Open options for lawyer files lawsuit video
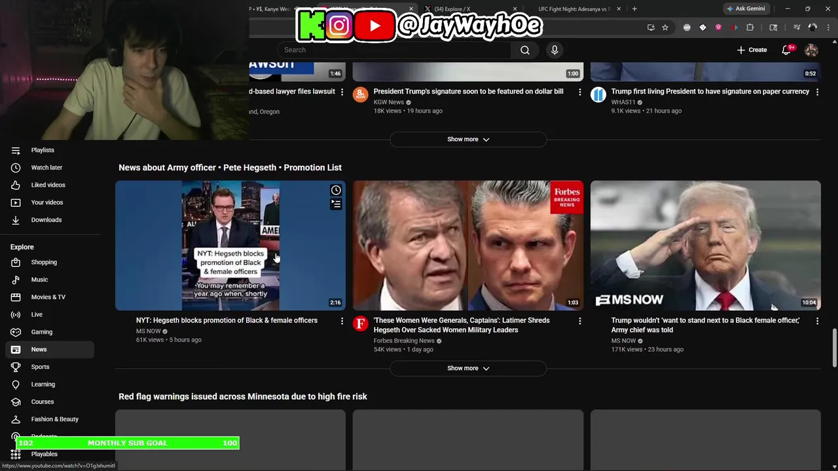This screenshot has width=838, height=471. tap(342, 92)
